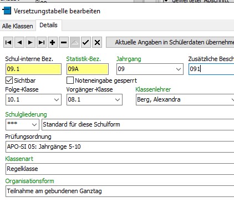Go to first record navigator button
Viewport: 234px width, 207px height.
pos(8,42)
